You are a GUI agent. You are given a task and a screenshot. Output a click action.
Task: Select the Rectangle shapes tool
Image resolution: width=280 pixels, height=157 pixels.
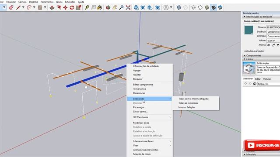click(40, 7)
